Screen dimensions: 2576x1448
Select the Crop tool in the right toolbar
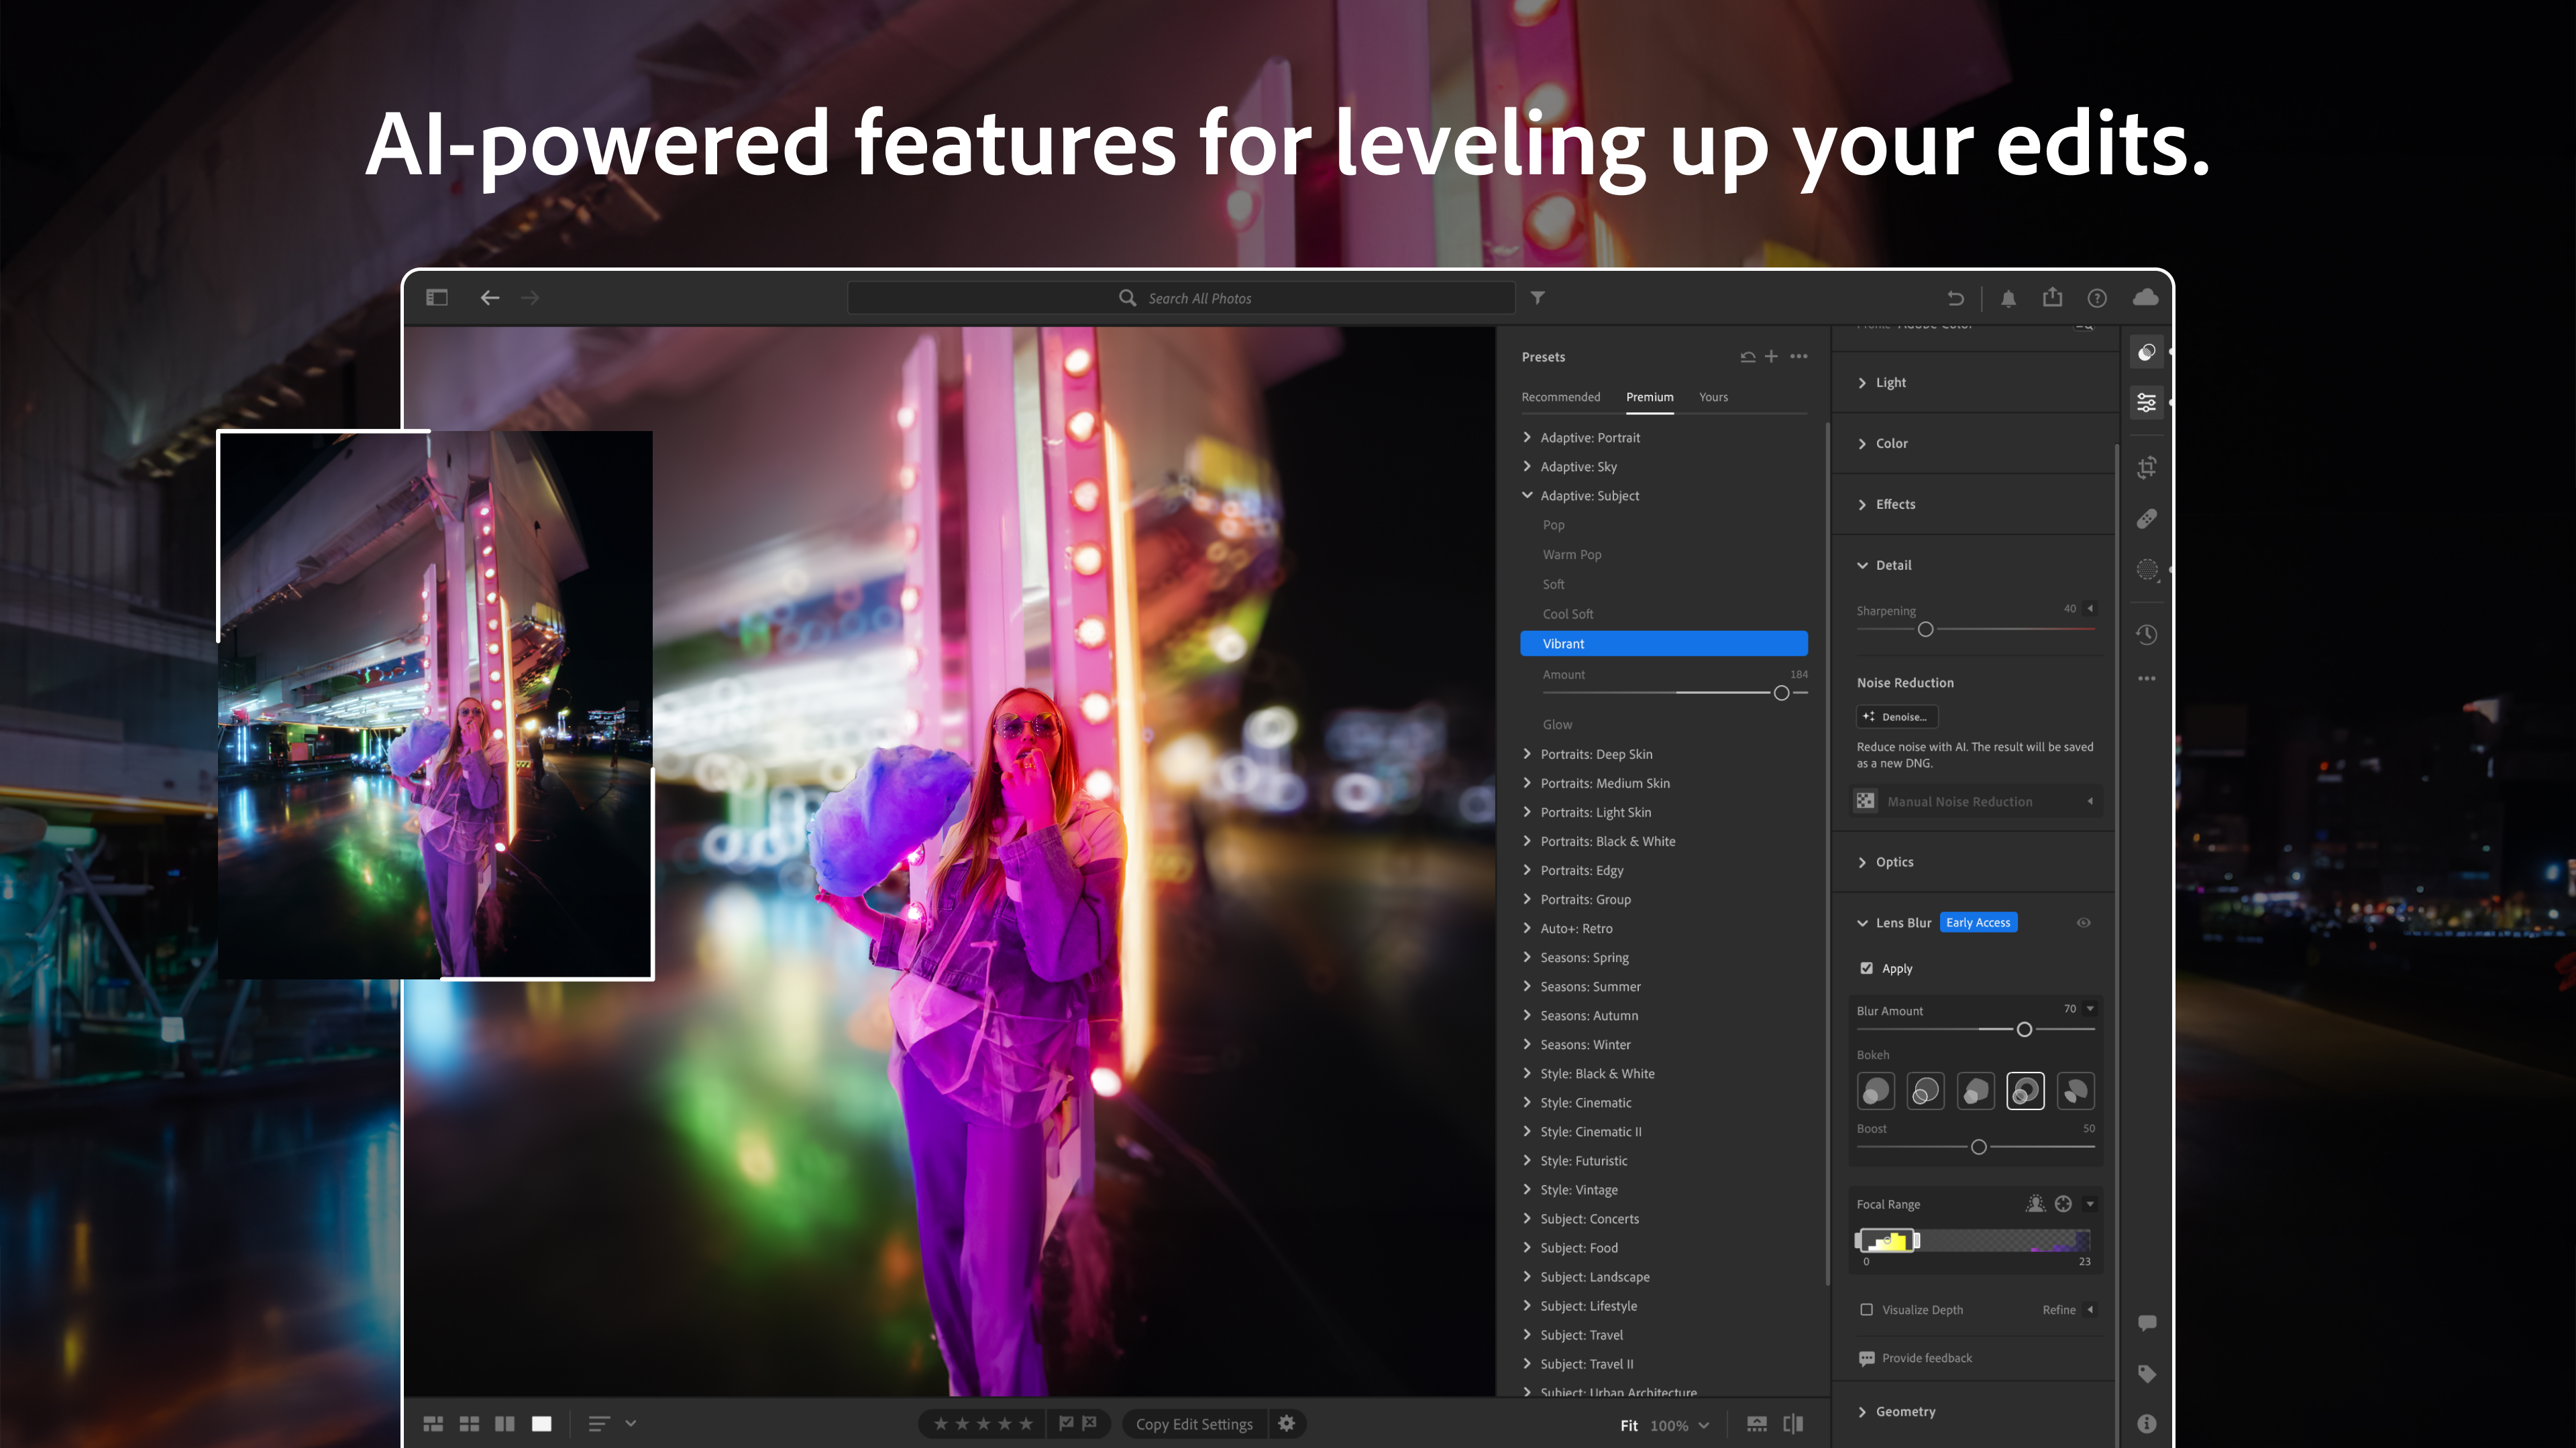pyautogui.click(x=2147, y=468)
